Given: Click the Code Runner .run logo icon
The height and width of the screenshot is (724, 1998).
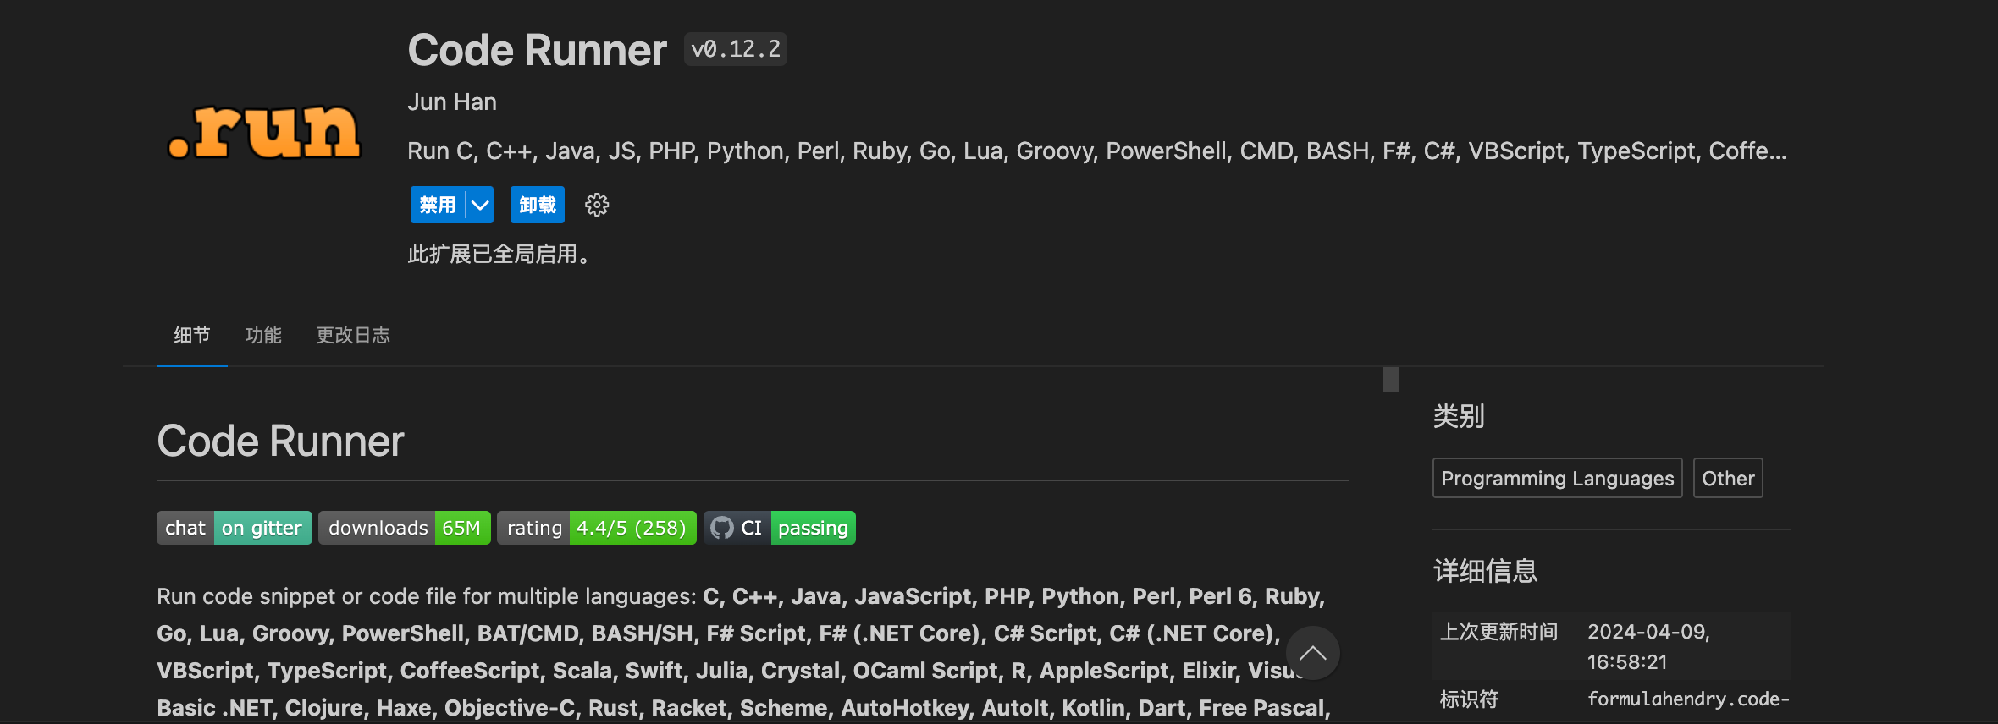Looking at the screenshot, I should click(x=264, y=131).
